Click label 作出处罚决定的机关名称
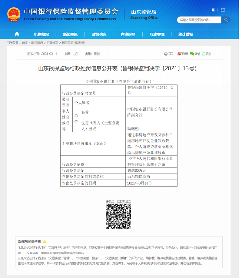 point(83,177)
